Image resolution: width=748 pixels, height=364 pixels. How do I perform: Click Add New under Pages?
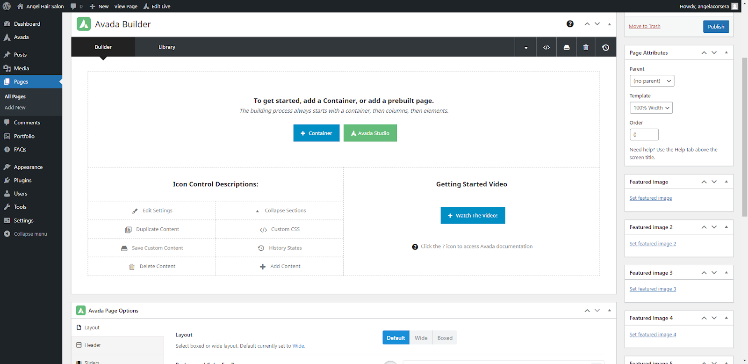pyautogui.click(x=15, y=108)
